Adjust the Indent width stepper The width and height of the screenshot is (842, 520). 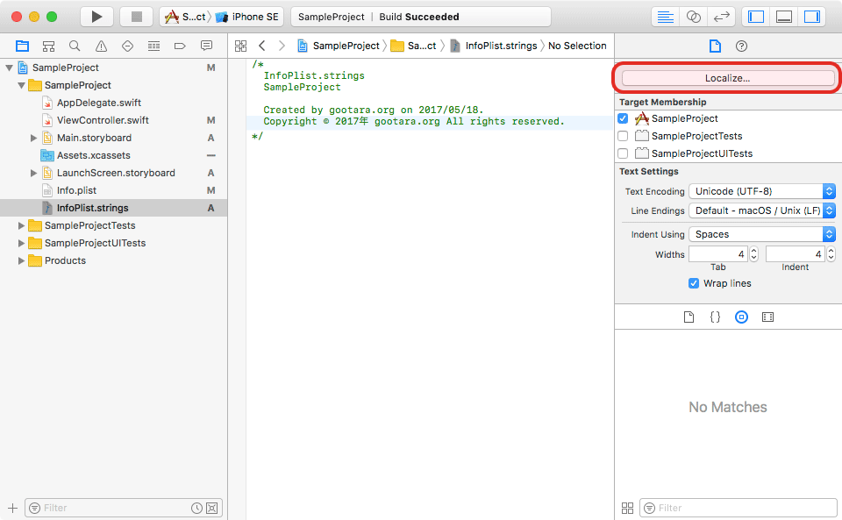pyautogui.click(x=831, y=254)
